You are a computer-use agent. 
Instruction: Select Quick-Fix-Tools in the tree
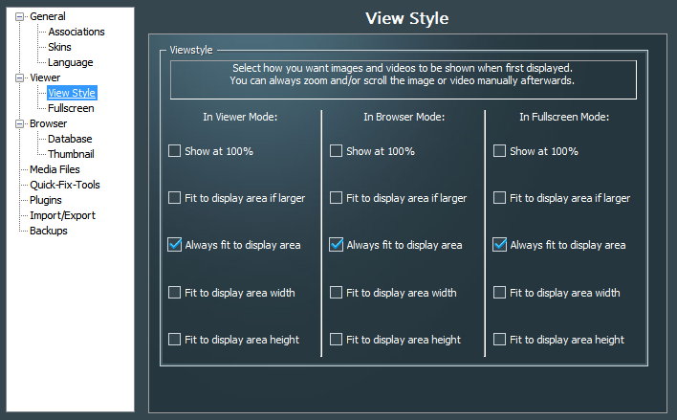[x=65, y=185]
